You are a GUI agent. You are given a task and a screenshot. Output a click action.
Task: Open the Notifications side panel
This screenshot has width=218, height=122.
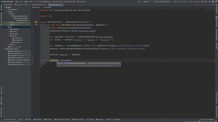click(x=217, y=9)
